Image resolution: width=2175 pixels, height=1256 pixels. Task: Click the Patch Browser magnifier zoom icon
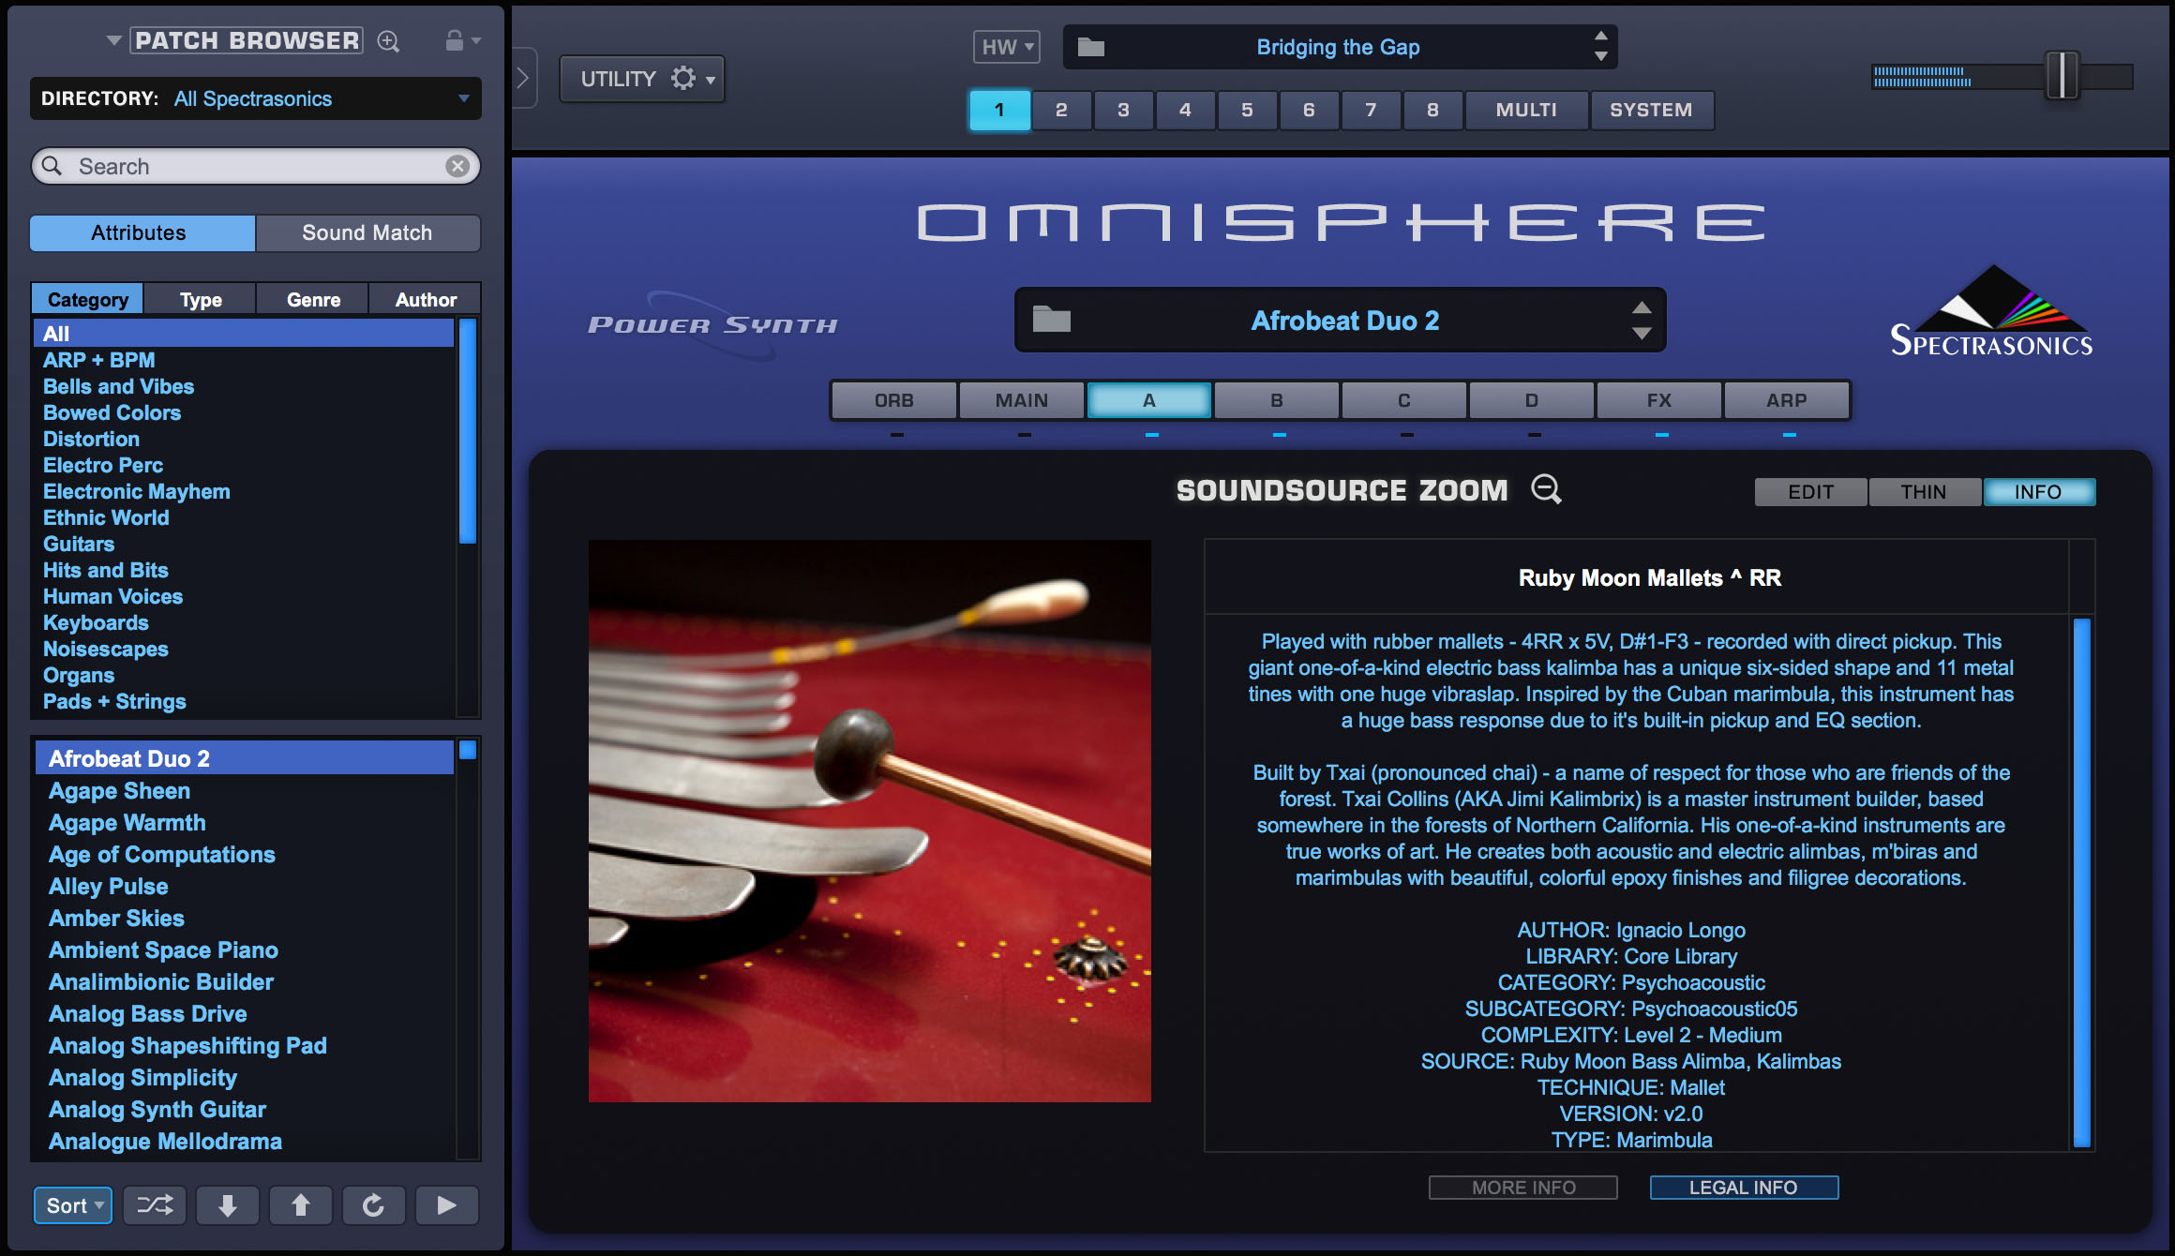pos(388,41)
